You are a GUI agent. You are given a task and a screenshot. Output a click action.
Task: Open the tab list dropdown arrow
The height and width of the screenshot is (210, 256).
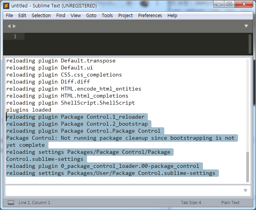pyautogui.click(x=246, y=26)
